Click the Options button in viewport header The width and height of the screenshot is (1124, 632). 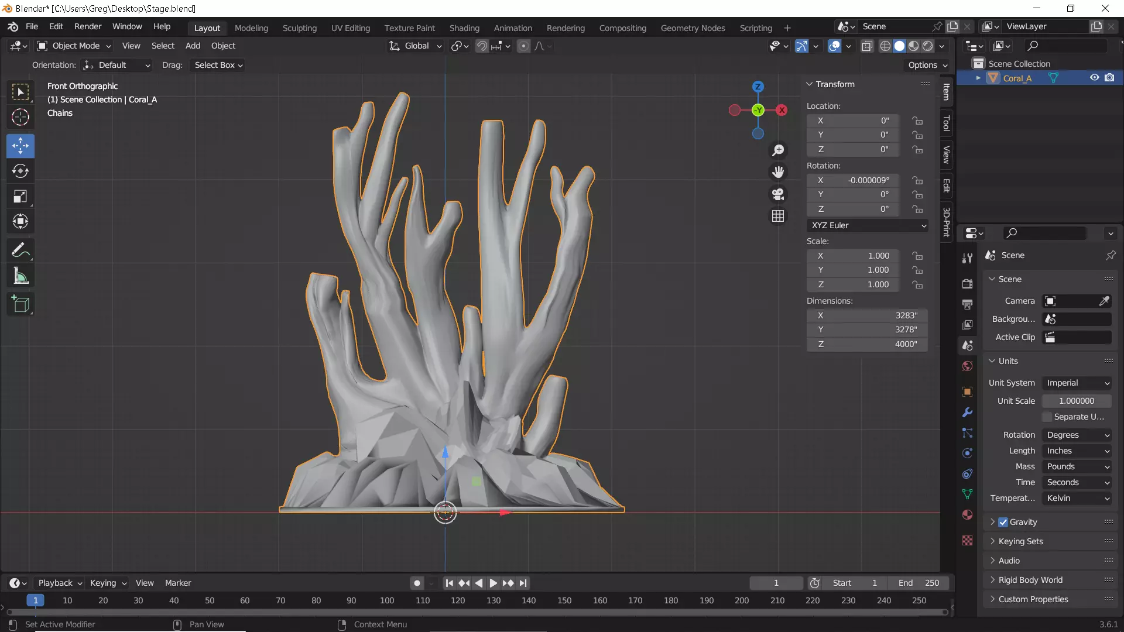[927, 65]
